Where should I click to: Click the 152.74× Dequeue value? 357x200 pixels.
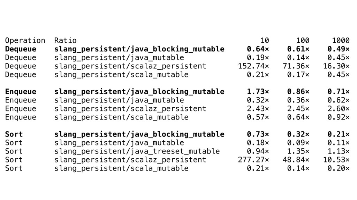click(253, 66)
